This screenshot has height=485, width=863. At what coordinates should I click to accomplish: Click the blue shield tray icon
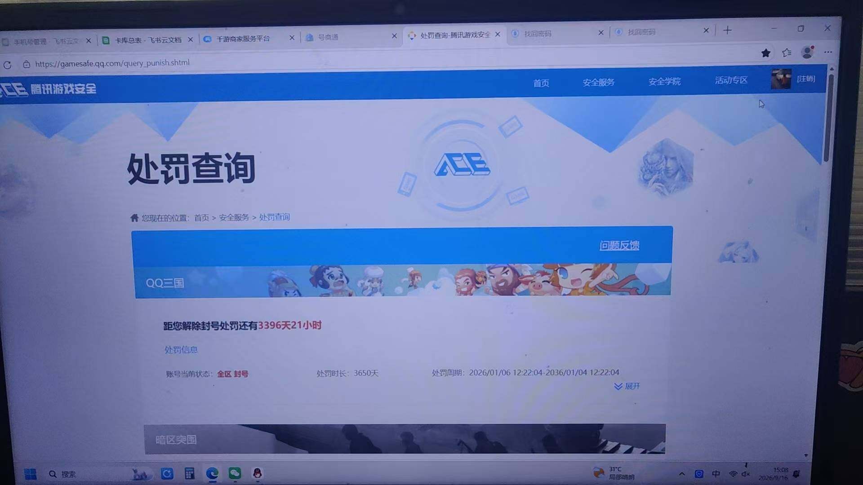click(699, 474)
